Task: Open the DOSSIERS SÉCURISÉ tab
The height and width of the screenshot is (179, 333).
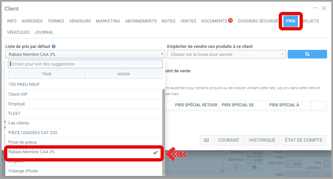Action: tap(258, 21)
